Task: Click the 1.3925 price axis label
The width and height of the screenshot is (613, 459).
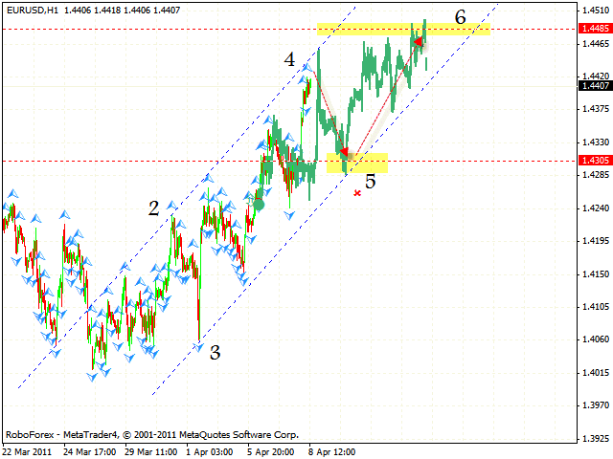Action: [x=596, y=438]
